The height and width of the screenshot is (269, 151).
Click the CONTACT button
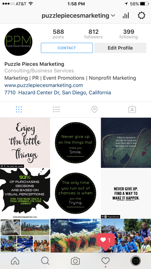pyautogui.click(x=67, y=48)
